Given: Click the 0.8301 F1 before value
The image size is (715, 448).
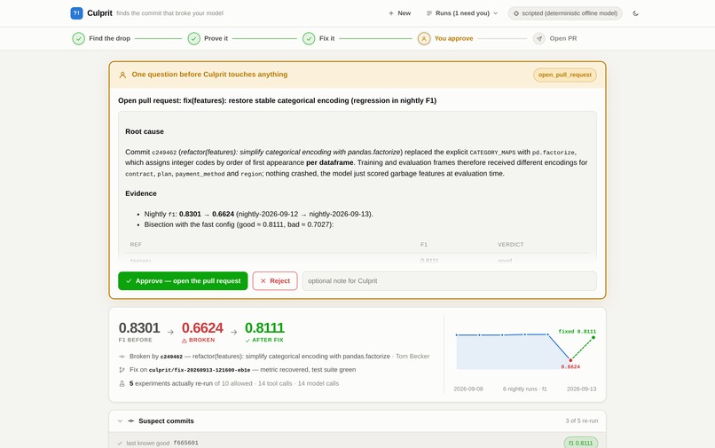Looking at the screenshot, I should coord(139,328).
